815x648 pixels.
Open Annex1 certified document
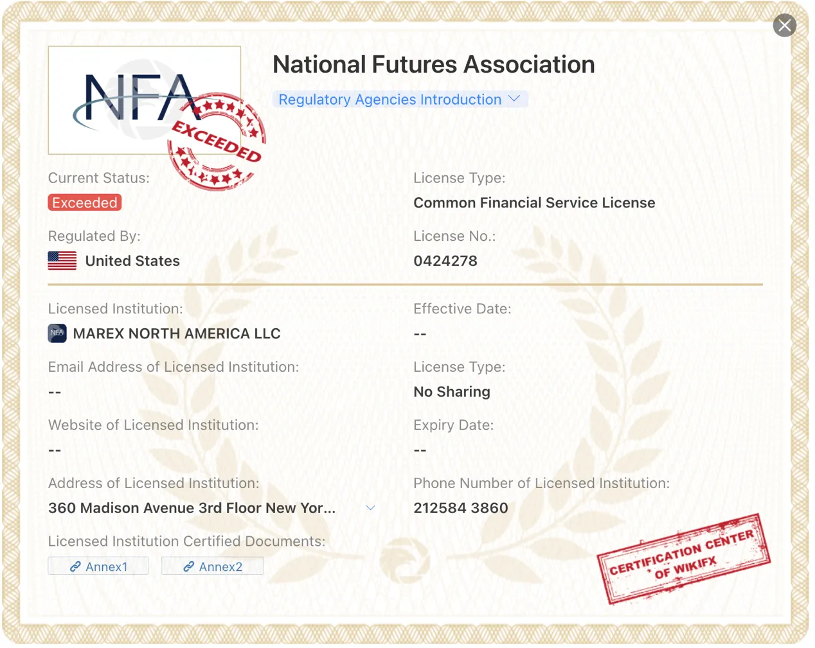click(98, 566)
